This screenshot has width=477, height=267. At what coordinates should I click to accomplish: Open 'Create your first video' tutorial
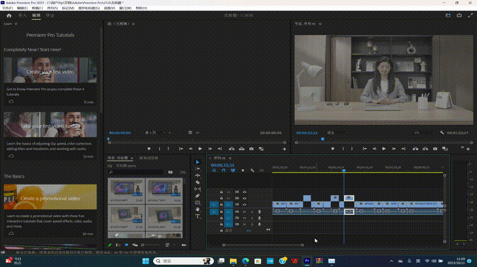coord(50,70)
